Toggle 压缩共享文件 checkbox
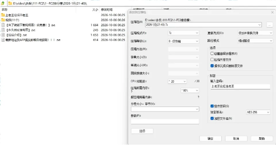 point(212,60)
